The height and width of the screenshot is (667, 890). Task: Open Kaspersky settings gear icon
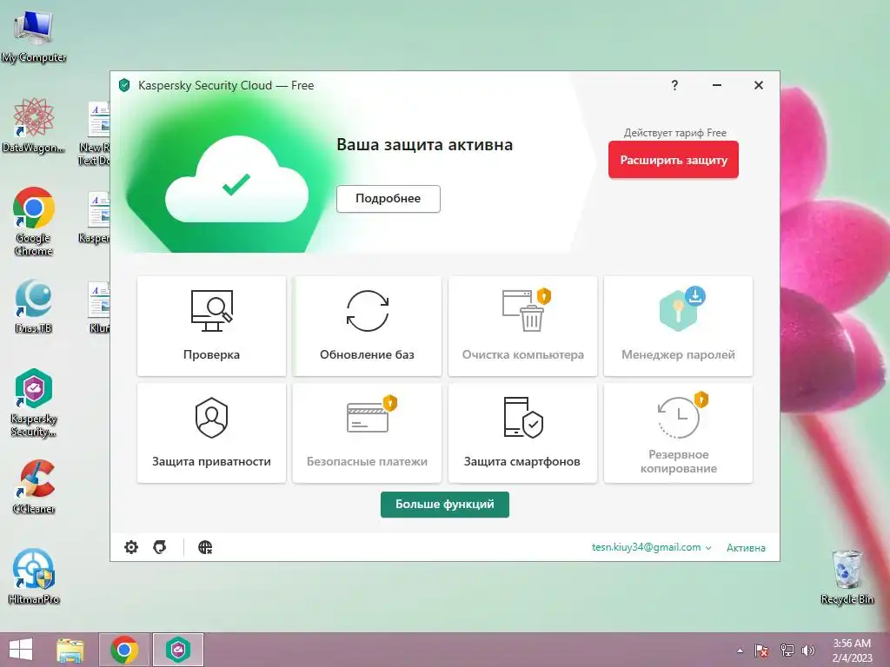coord(131,547)
